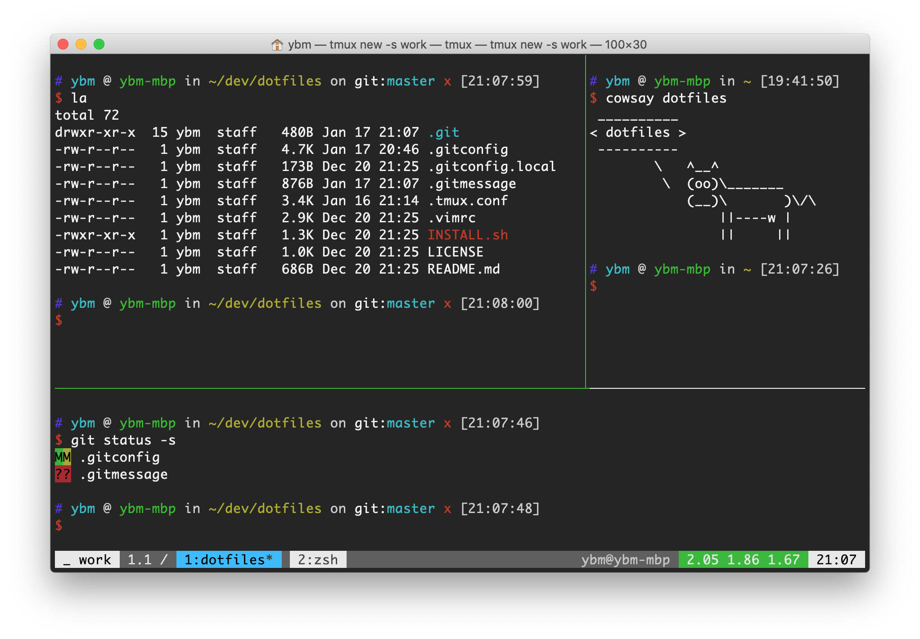Click the git status -s command

coord(123,440)
